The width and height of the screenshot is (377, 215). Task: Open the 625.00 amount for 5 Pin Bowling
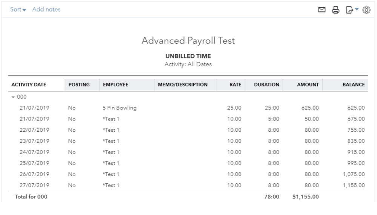pyautogui.click(x=310, y=108)
